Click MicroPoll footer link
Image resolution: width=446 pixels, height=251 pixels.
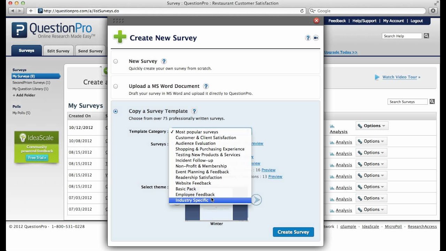[x=393, y=227]
